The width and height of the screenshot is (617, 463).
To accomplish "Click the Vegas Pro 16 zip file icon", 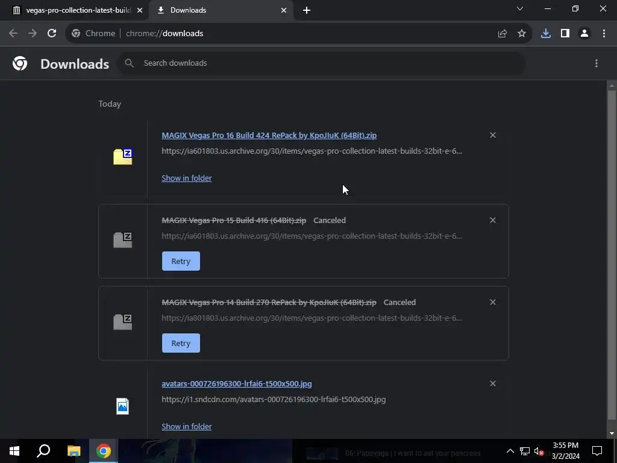I will (x=123, y=157).
